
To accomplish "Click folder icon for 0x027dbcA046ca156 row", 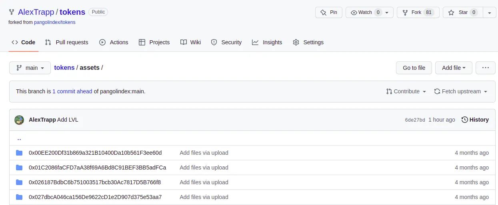I will pyautogui.click(x=19, y=197).
